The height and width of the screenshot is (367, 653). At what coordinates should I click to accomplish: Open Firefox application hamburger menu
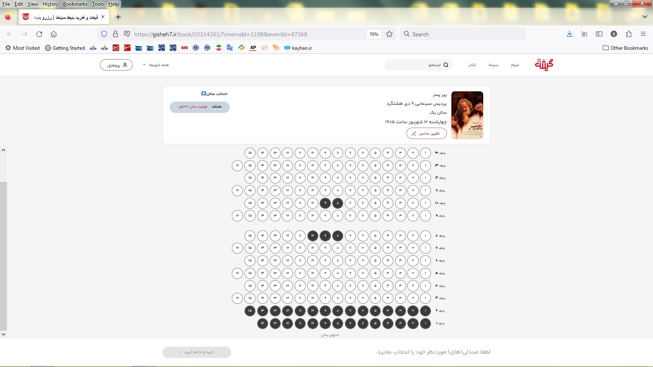(x=643, y=34)
